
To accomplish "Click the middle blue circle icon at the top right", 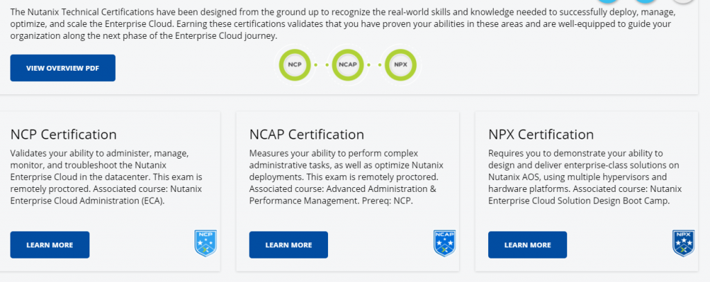I will 645,1.
